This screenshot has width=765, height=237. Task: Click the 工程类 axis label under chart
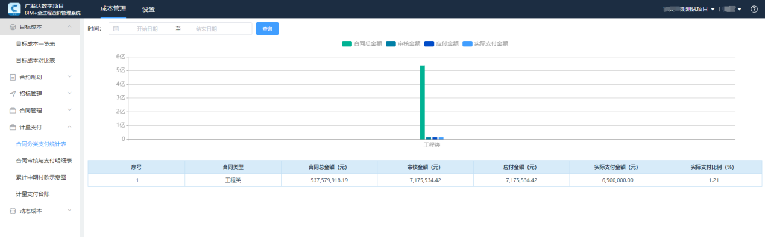tap(432, 145)
